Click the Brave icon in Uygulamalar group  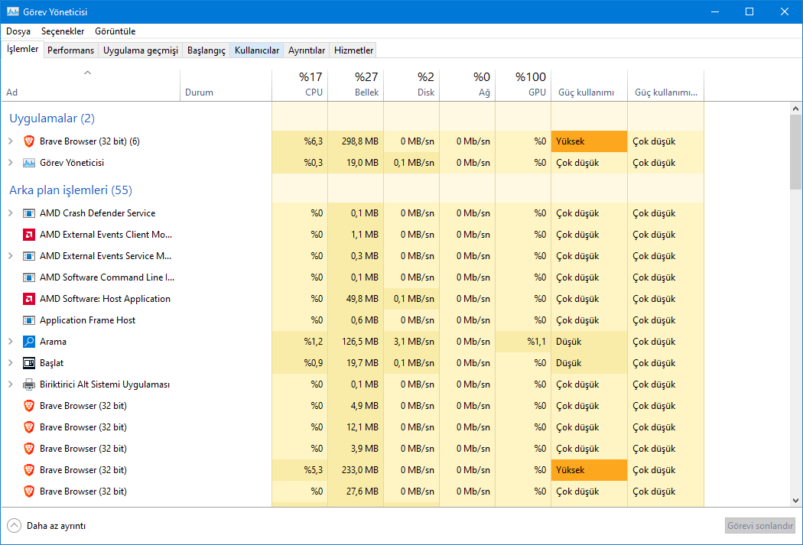click(x=29, y=141)
